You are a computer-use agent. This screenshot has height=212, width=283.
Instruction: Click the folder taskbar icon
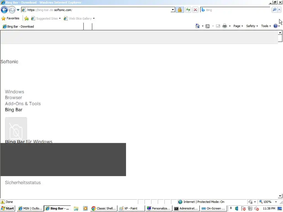[76, 209]
